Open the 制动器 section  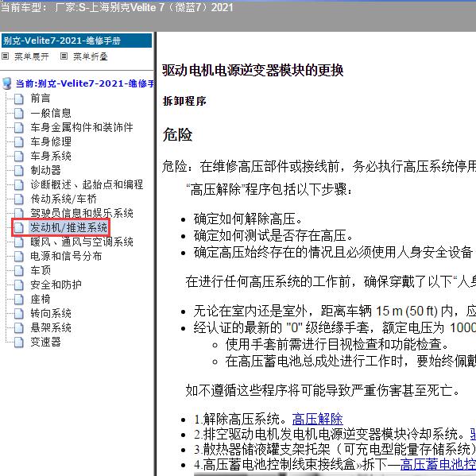click(45, 170)
